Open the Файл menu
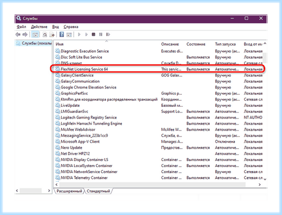The height and width of the screenshot is (215, 282). pyautogui.click(x=22, y=27)
